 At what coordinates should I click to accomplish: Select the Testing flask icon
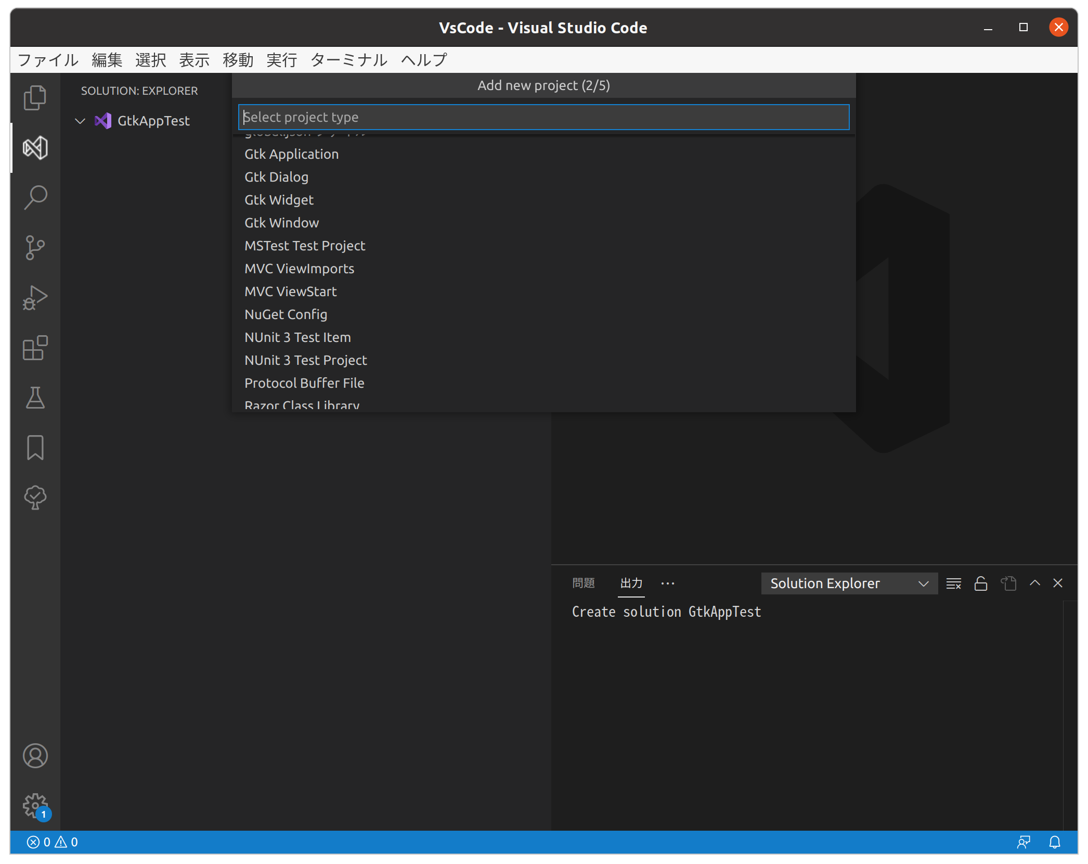[35, 398]
